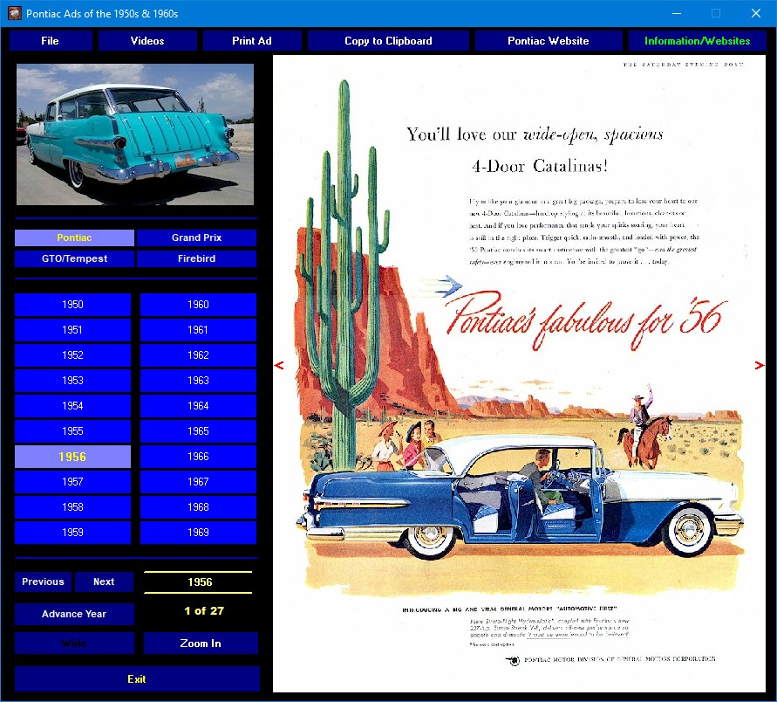This screenshot has height=702, width=777.
Task: Click the app icon in title bar
Action: (x=14, y=13)
